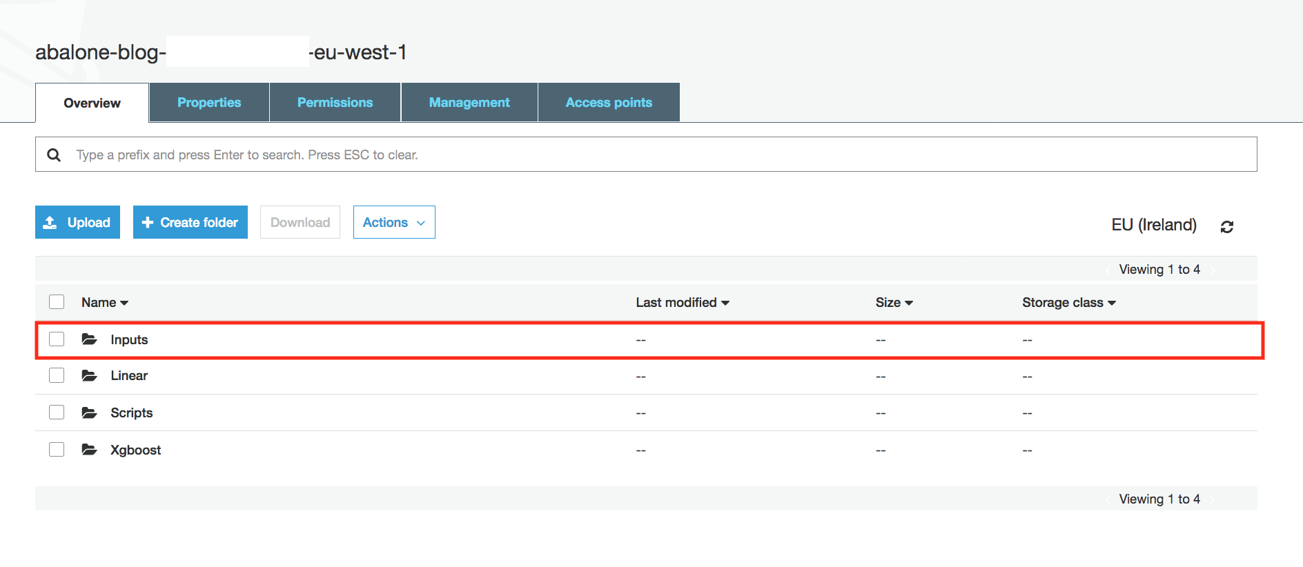Switch to the Overview tab

92,103
